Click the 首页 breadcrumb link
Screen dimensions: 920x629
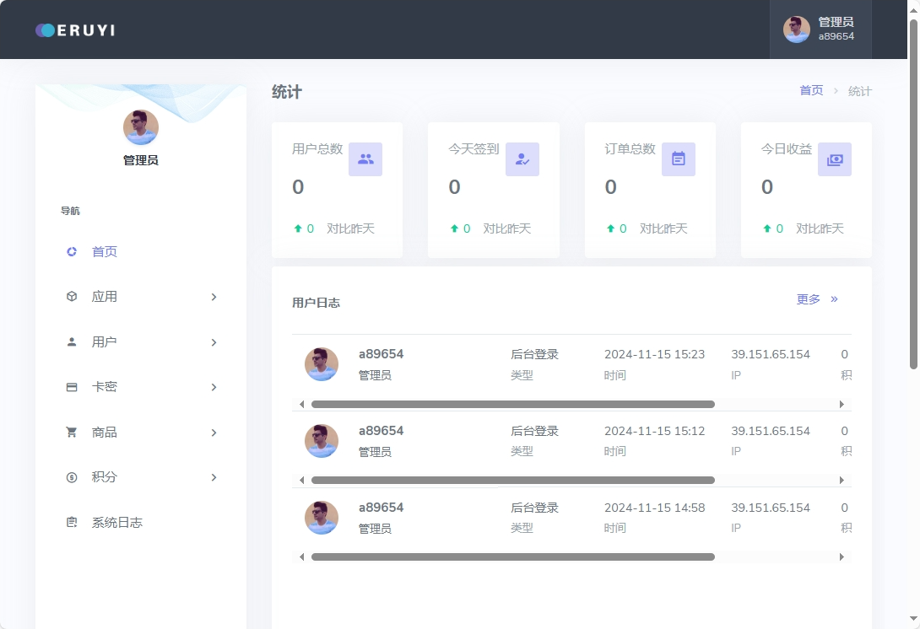(811, 90)
